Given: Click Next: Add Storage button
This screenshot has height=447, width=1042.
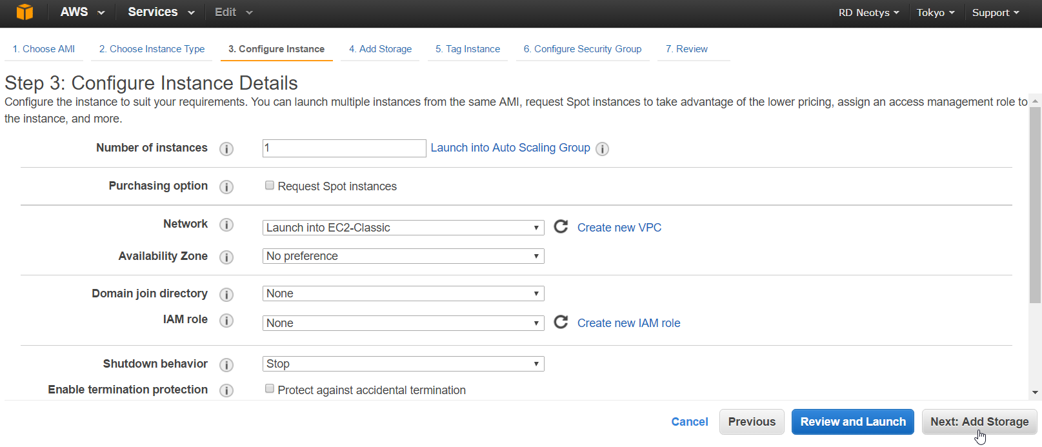Looking at the screenshot, I should [x=979, y=422].
